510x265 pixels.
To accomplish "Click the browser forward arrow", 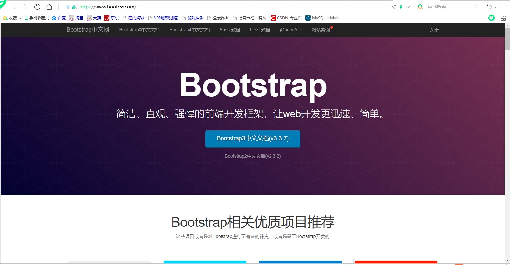I will click(25, 7).
